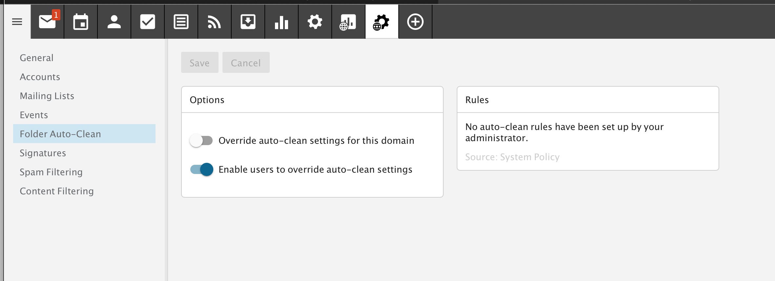Image resolution: width=775 pixels, height=281 pixels.
Task: Open the hamburger navigation menu
Action: (x=17, y=22)
